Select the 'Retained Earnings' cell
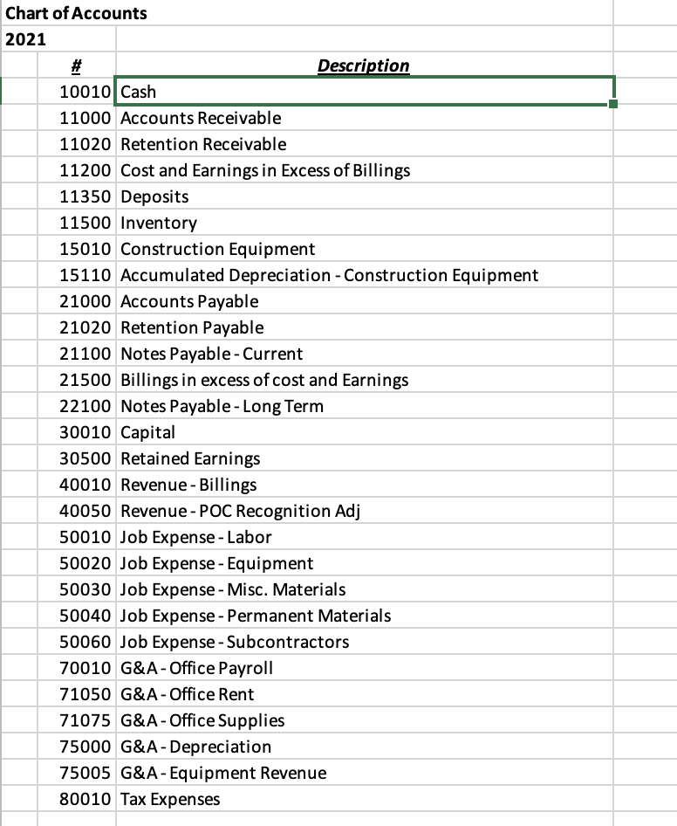 click(365, 458)
